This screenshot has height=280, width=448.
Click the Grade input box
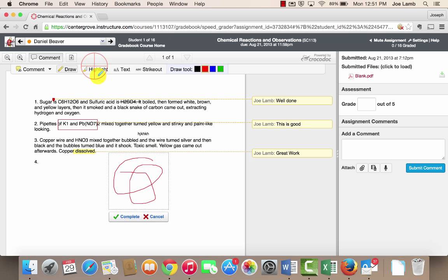366,104
